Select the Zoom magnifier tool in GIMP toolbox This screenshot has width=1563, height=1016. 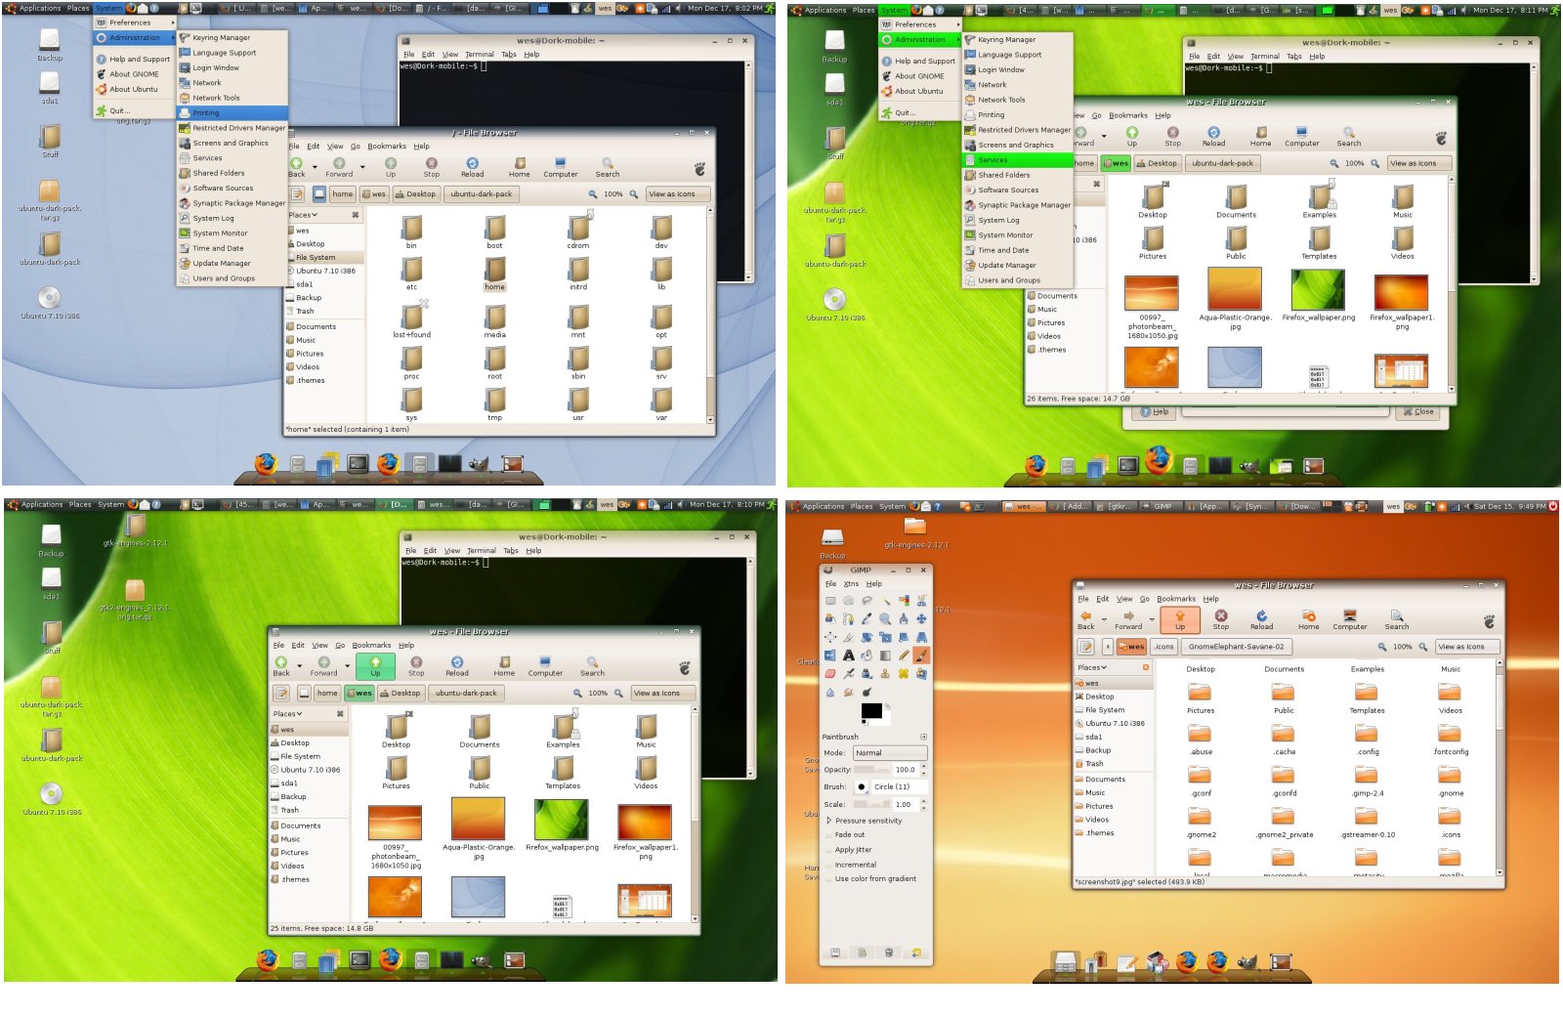click(x=885, y=618)
